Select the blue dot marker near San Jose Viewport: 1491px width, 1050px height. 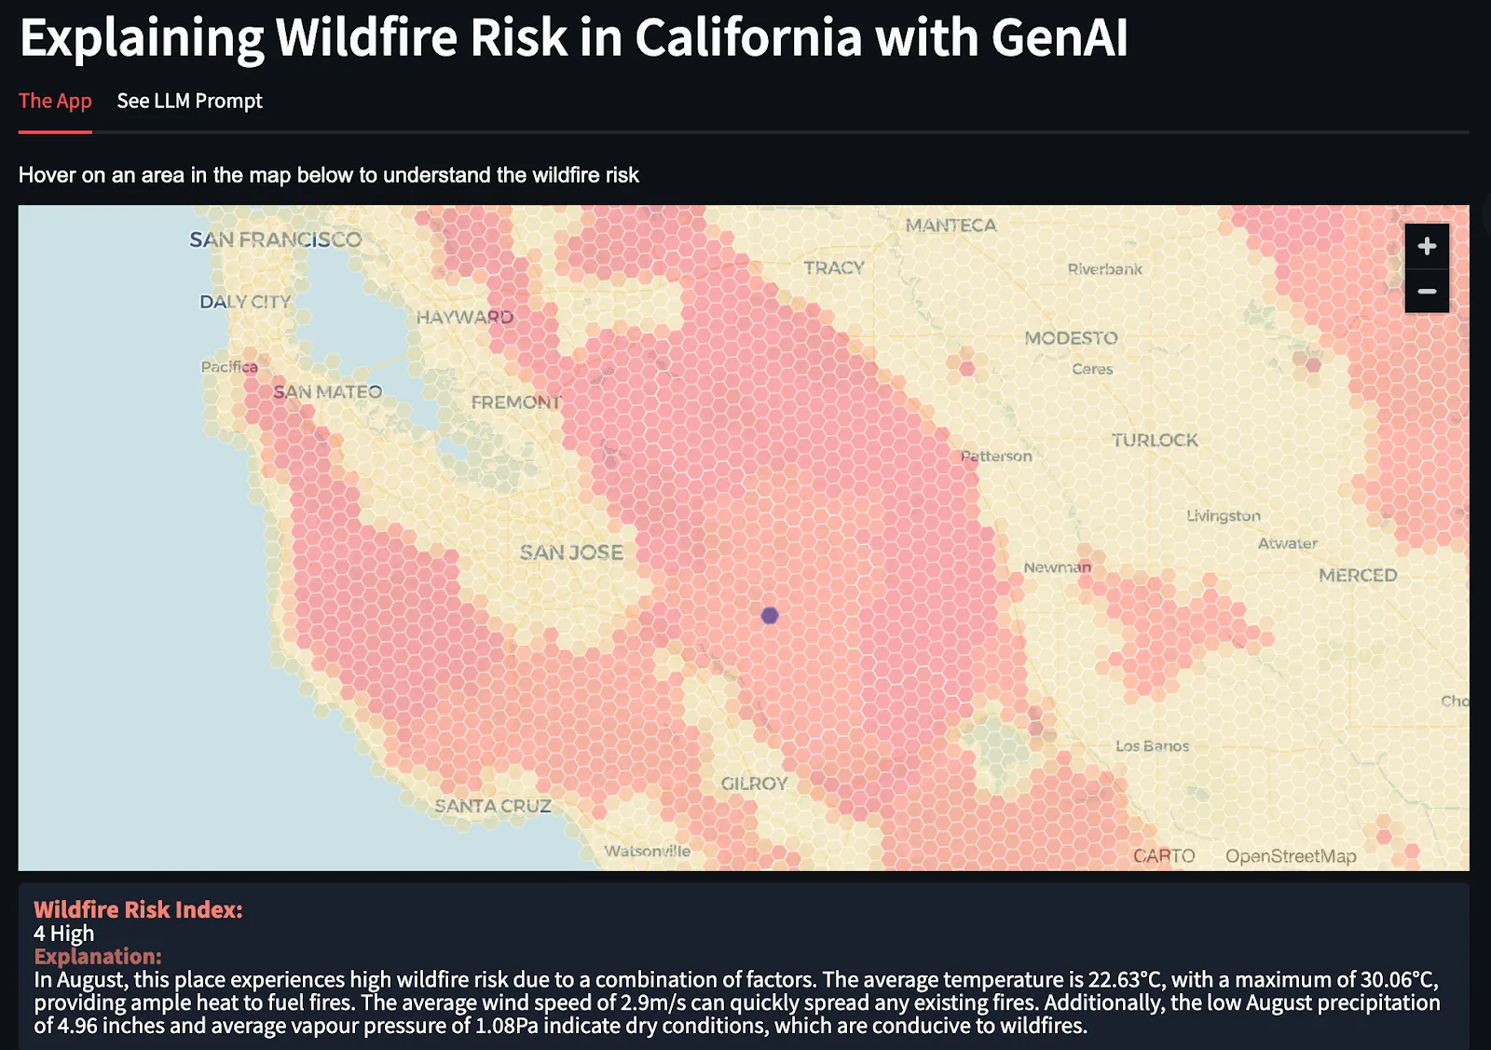[x=770, y=615]
